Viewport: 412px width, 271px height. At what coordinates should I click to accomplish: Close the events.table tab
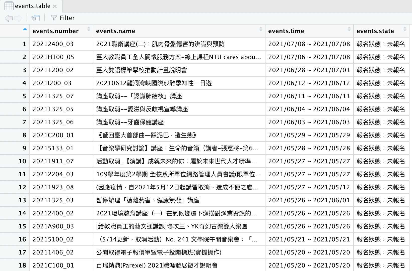click(x=55, y=6)
